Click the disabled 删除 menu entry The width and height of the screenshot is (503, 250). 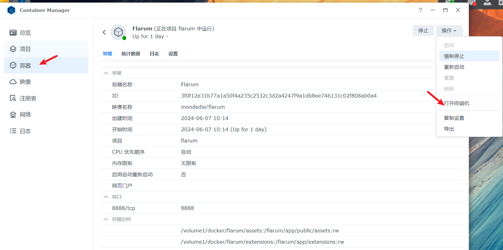pos(469,89)
